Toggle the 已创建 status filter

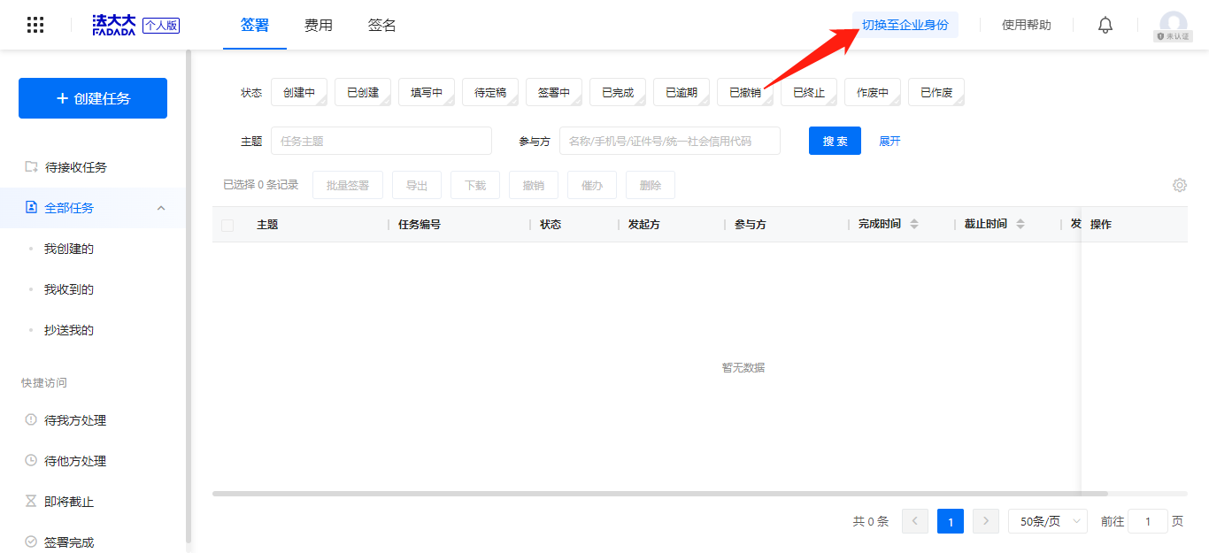tap(363, 92)
